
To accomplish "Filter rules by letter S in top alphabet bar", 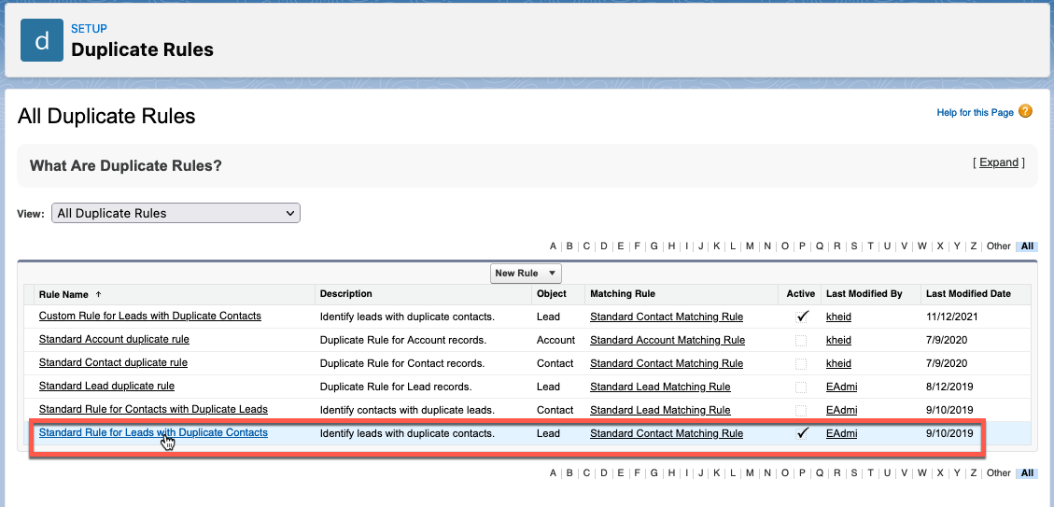I will [x=853, y=246].
